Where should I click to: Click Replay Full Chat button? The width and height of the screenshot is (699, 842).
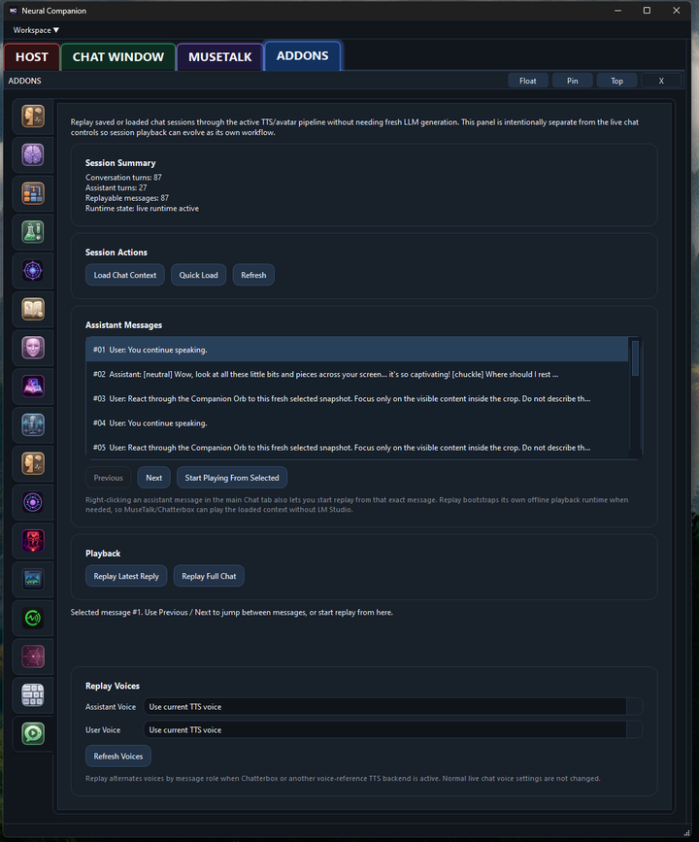209,576
